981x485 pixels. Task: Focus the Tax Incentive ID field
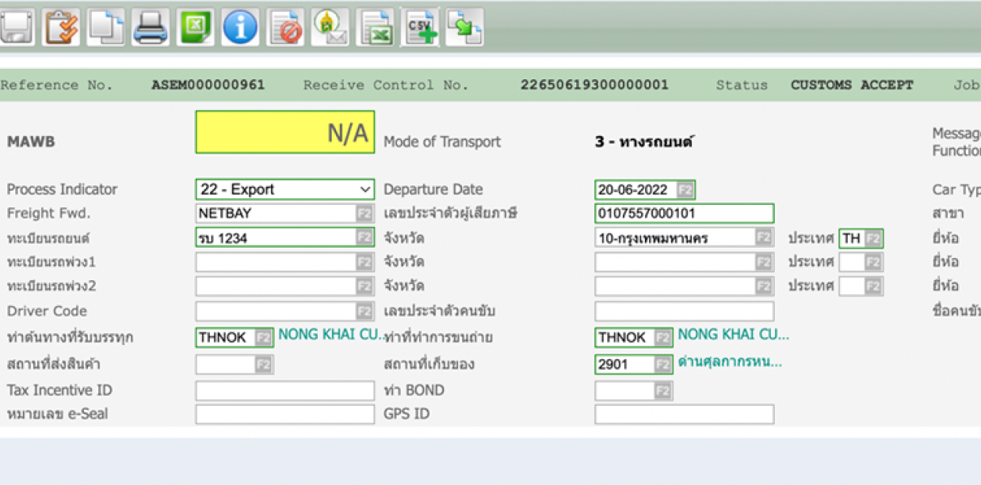point(284,391)
